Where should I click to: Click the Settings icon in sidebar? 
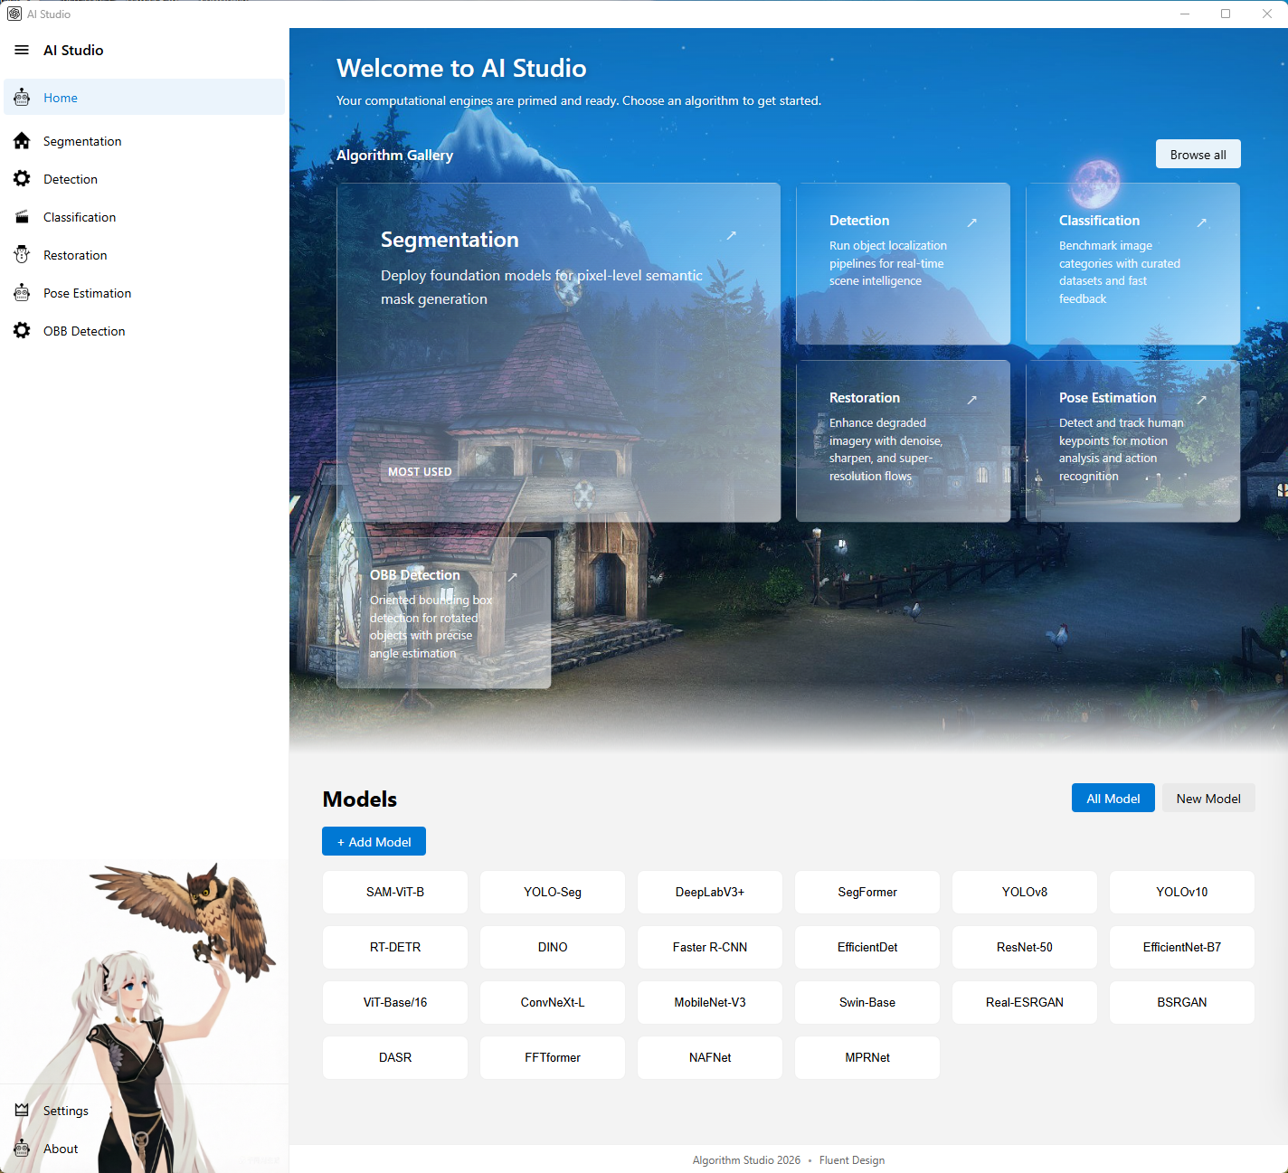point(22,1111)
